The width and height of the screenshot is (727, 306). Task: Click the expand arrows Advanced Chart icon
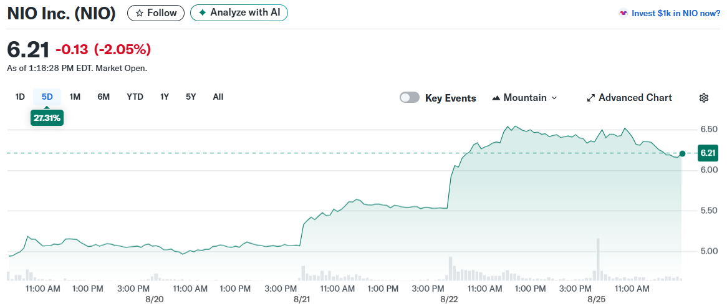click(x=590, y=98)
